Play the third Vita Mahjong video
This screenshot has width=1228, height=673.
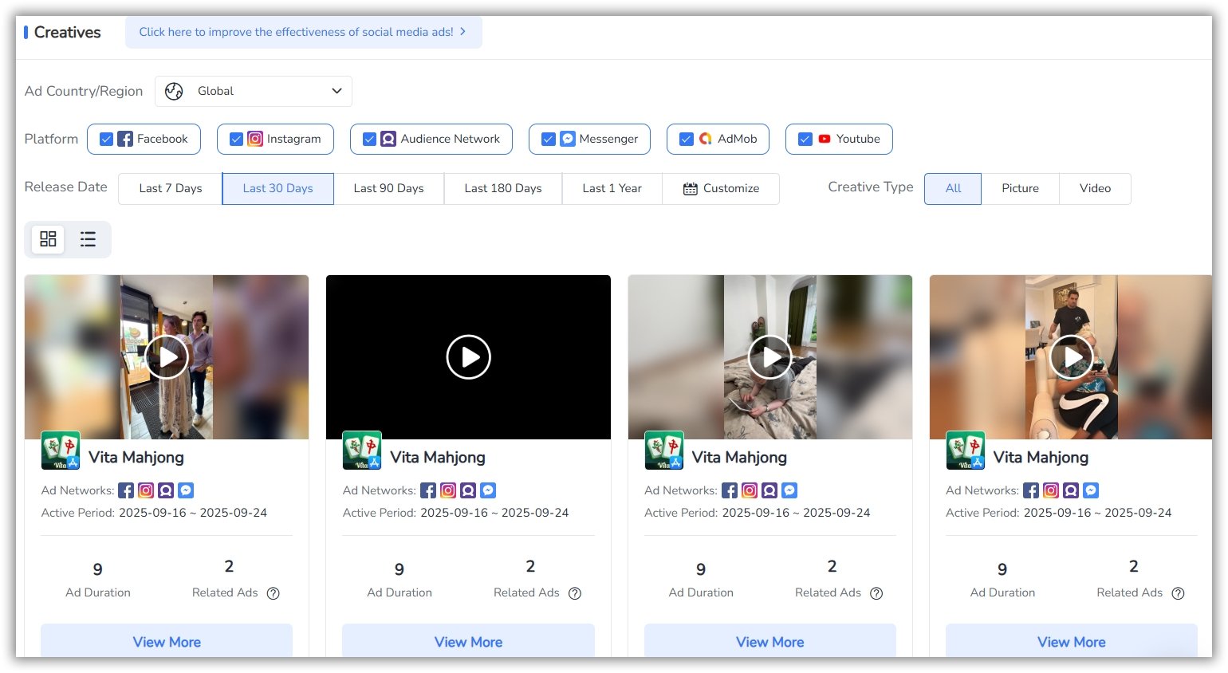pos(769,357)
